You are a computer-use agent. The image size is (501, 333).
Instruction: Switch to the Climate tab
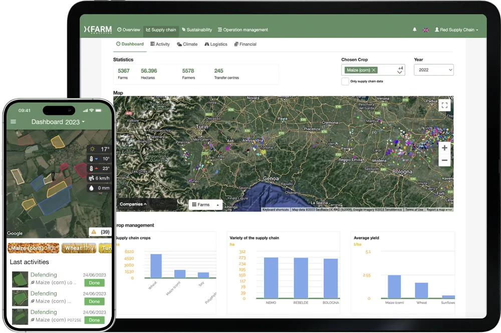[187, 44]
